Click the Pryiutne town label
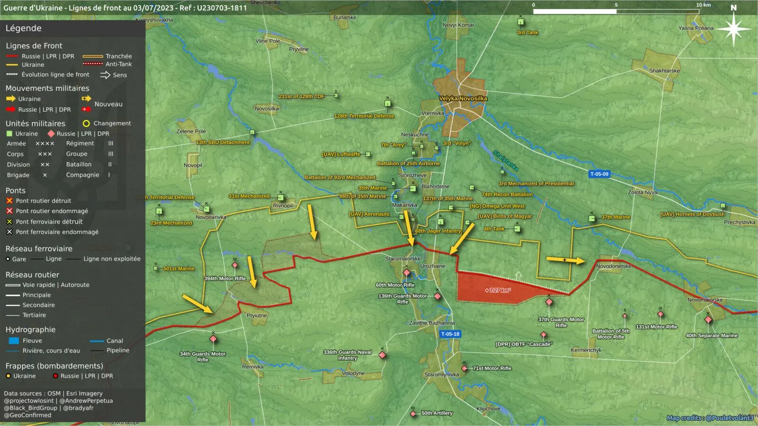 click(x=257, y=316)
